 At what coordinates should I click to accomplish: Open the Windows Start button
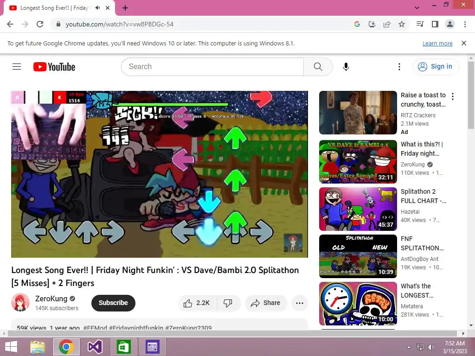tap(11, 347)
